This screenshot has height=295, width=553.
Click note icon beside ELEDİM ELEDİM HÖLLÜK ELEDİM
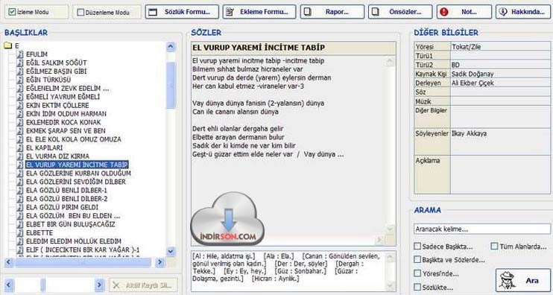(x=20, y=241)
